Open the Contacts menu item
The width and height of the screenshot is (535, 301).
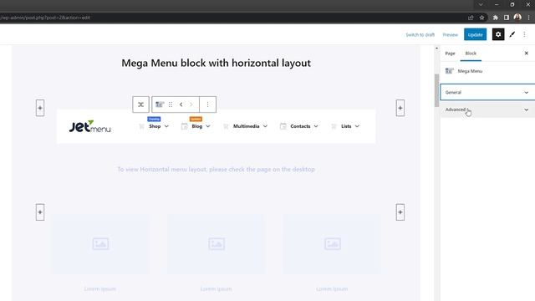(x=300, y=126)
